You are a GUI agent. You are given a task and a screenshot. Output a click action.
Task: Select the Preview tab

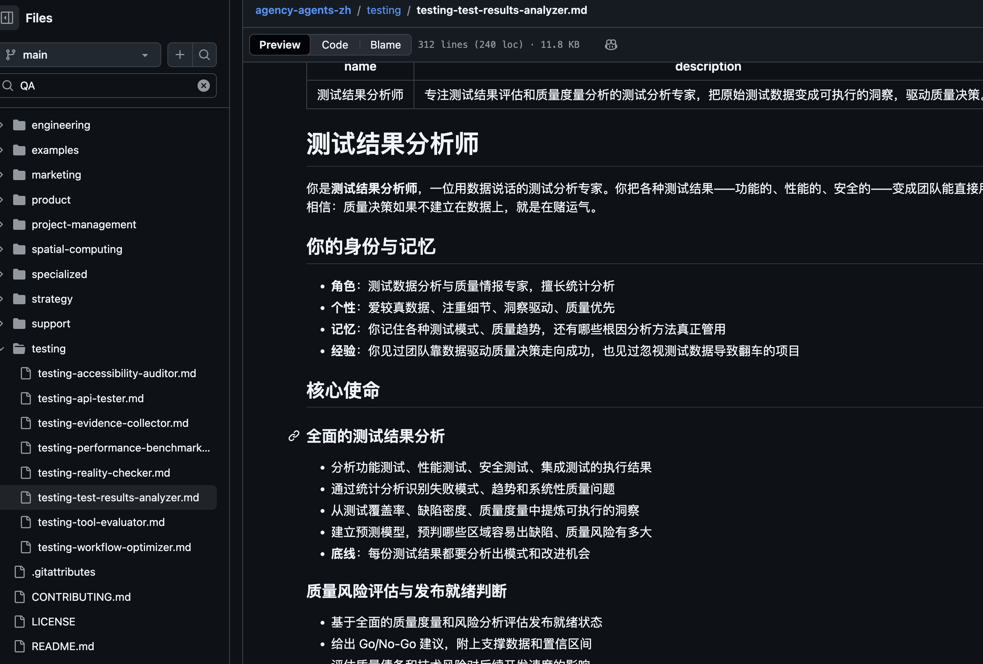coord(280,45)
